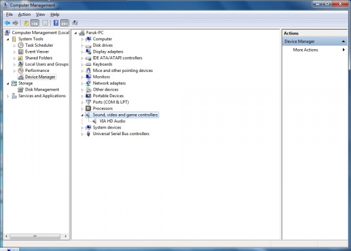351x251 pixels.
Task: Collapse the Storage tree node
Action: coord(8,84)
